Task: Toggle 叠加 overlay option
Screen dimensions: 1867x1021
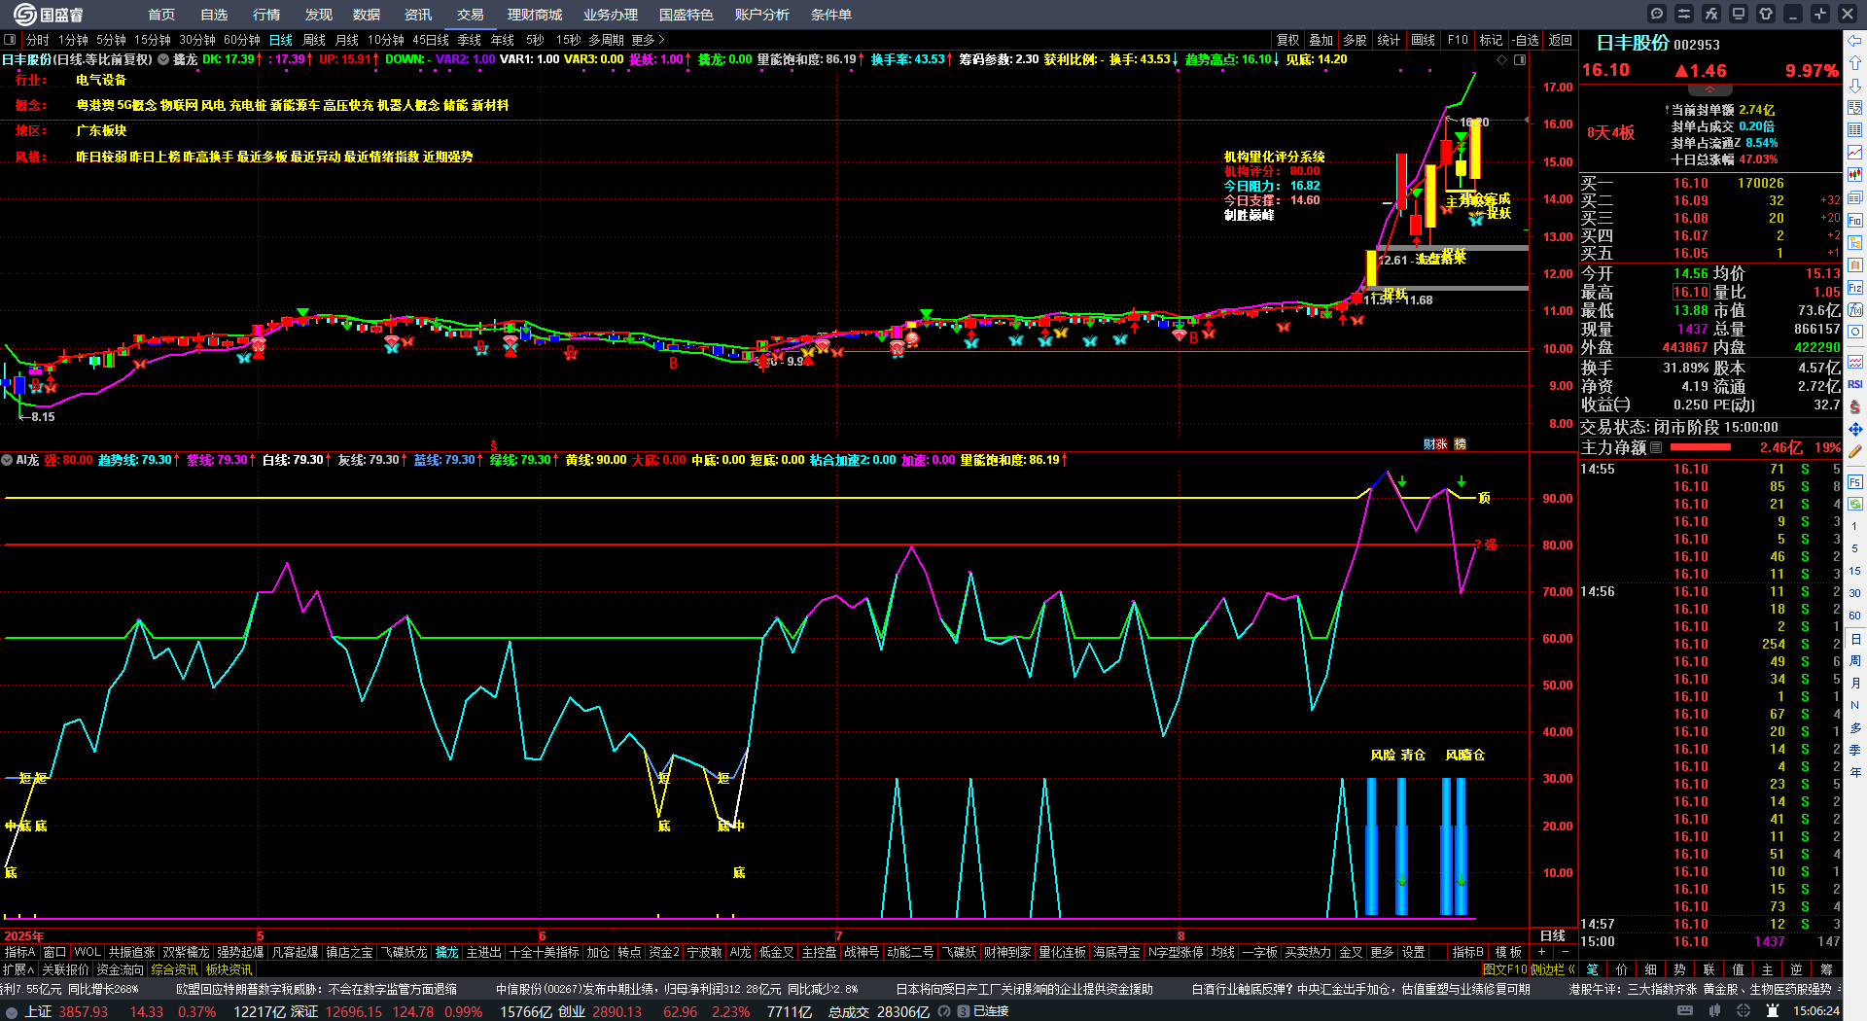Action: pos(1321,40)
